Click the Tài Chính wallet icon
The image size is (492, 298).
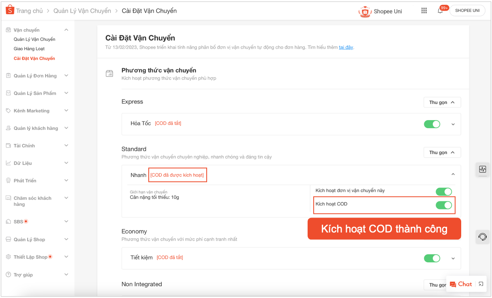9,146
